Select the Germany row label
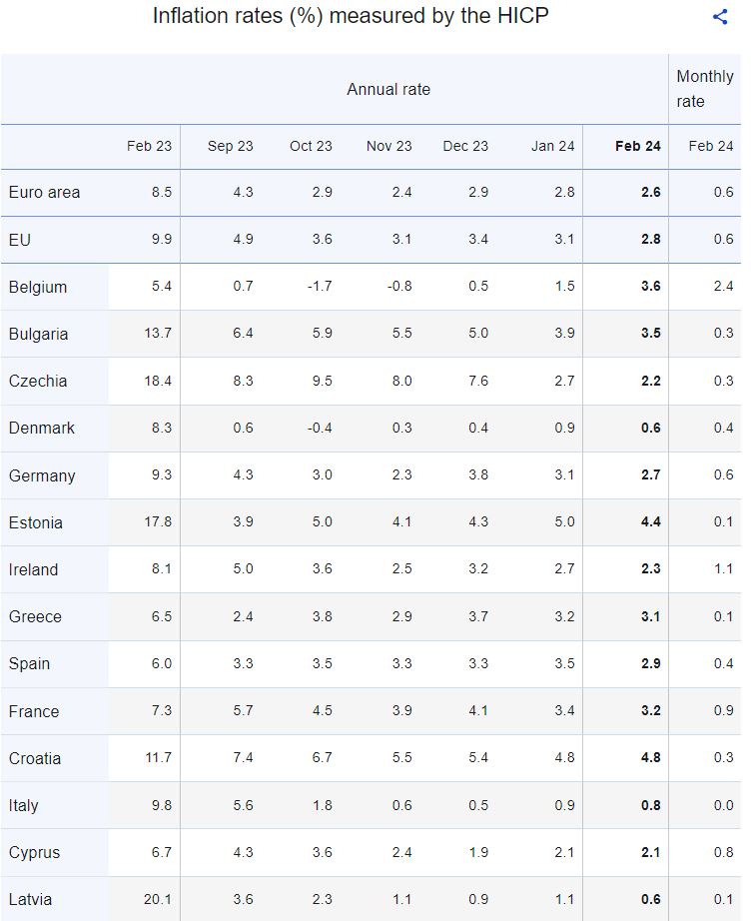752x921 pixels. click(42, 475)
